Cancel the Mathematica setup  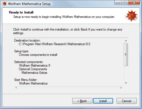(126, 101)
